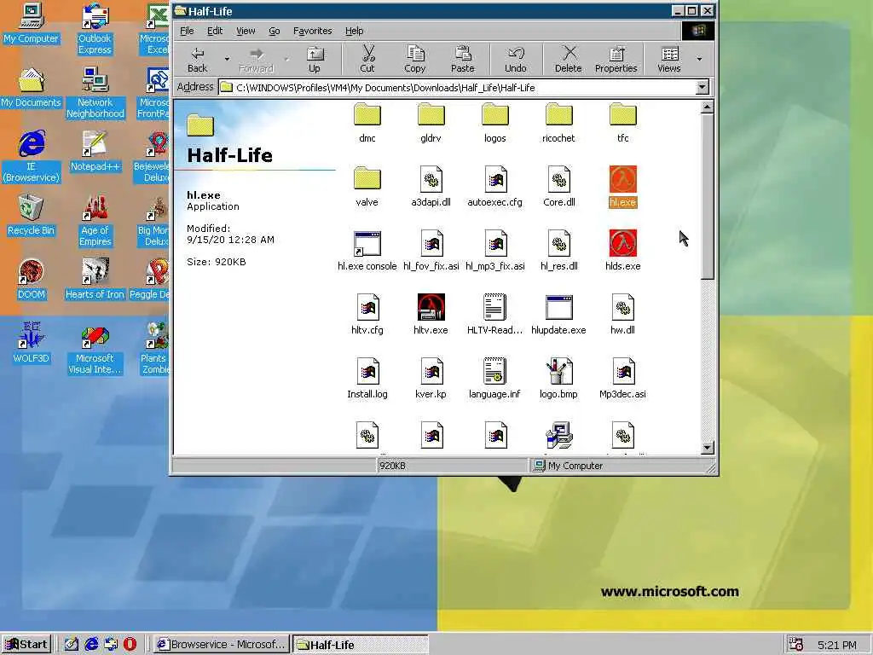This screenshot has width=873, height=655.
Task: Open the File menu
Action: (x=187, y=31)
